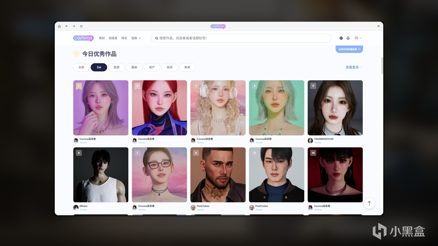Image resolution: width=438 pixels, height=246 pixels.
Task: Select the 房间 filter tab
Action: point(169,67)
